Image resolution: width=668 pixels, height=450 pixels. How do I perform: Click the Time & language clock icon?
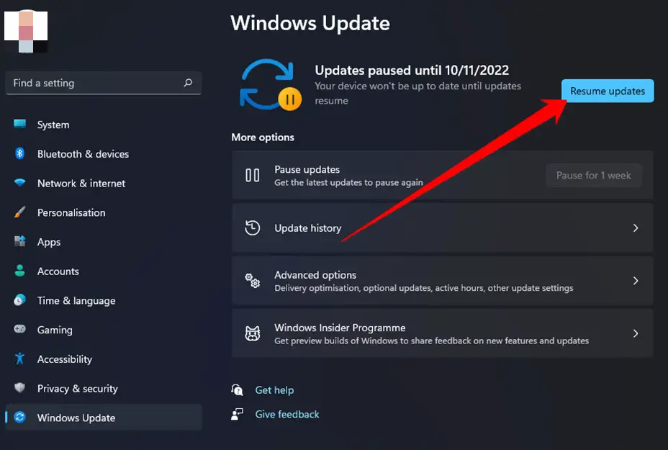pos(19,300)
